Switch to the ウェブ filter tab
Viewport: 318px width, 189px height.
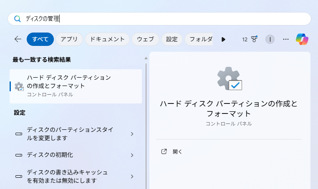[x=146, y=39]
